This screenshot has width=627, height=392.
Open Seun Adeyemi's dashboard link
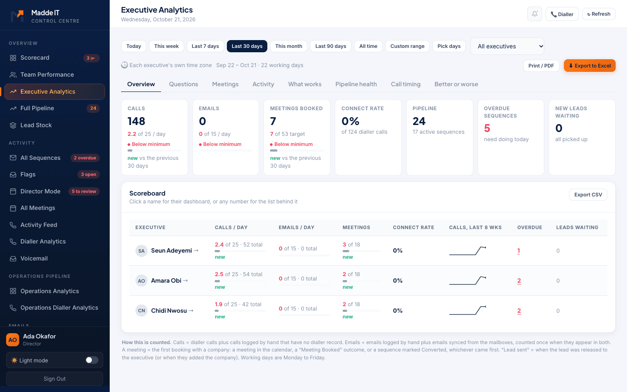[x=175, y=250]
